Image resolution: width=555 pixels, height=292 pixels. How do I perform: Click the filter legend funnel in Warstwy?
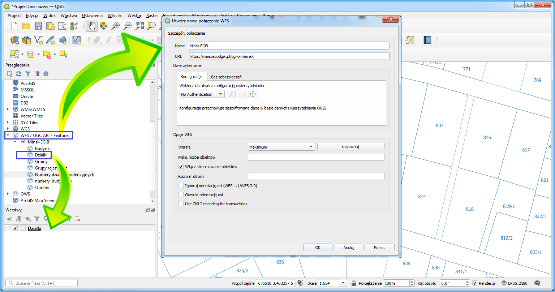point(37,219)
